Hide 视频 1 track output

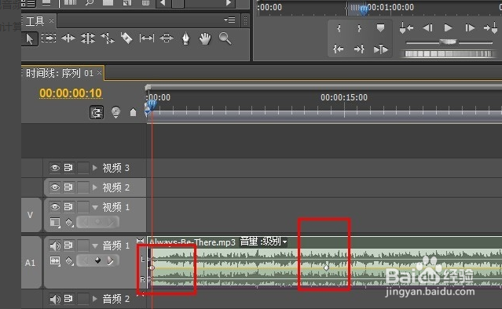[54, 207]
